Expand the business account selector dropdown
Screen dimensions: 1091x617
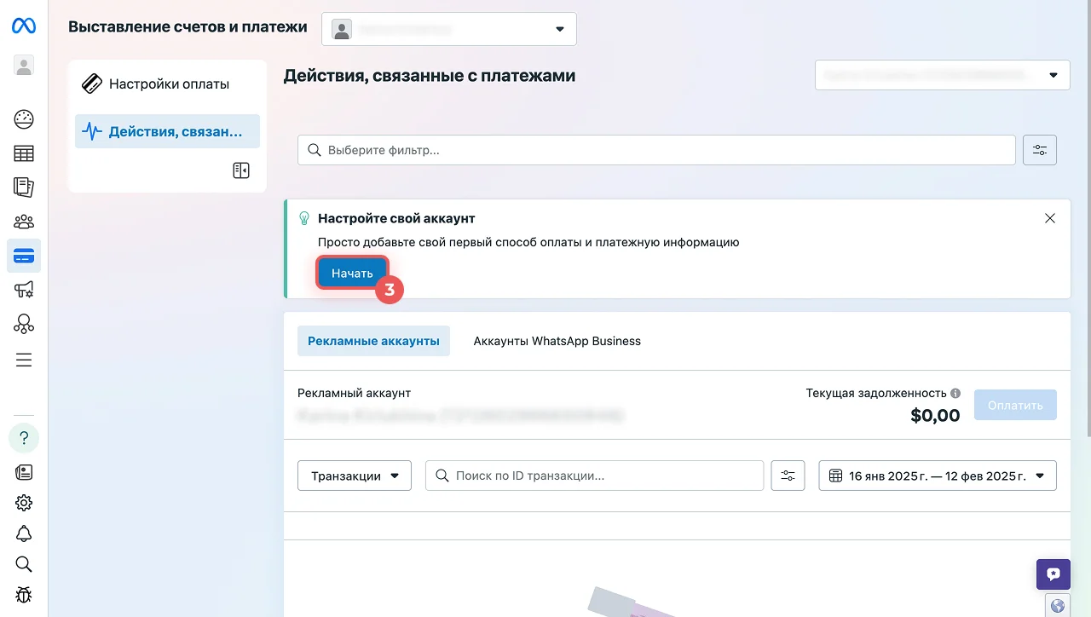[x=449, y=29]
